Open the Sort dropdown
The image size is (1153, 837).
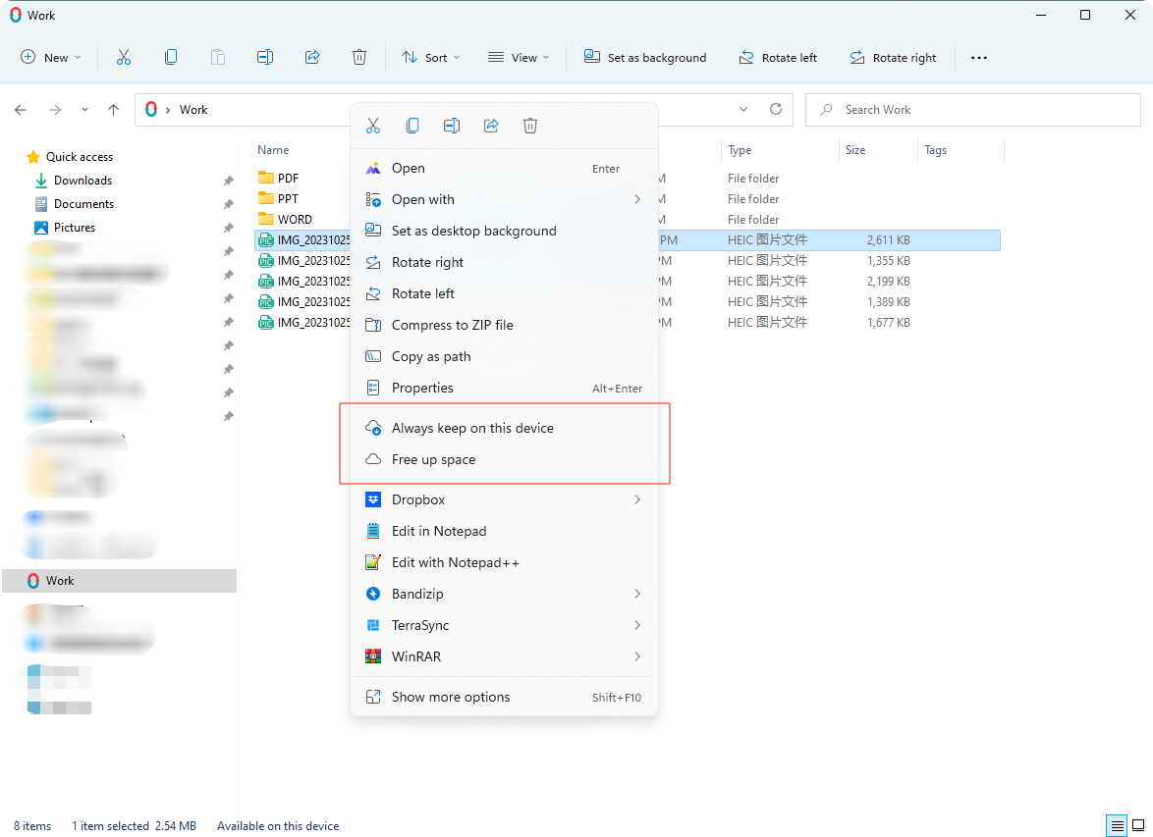tap(430, 57)
